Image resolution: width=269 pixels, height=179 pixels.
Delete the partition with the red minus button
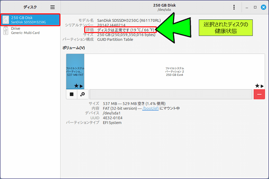coord(259,94)
